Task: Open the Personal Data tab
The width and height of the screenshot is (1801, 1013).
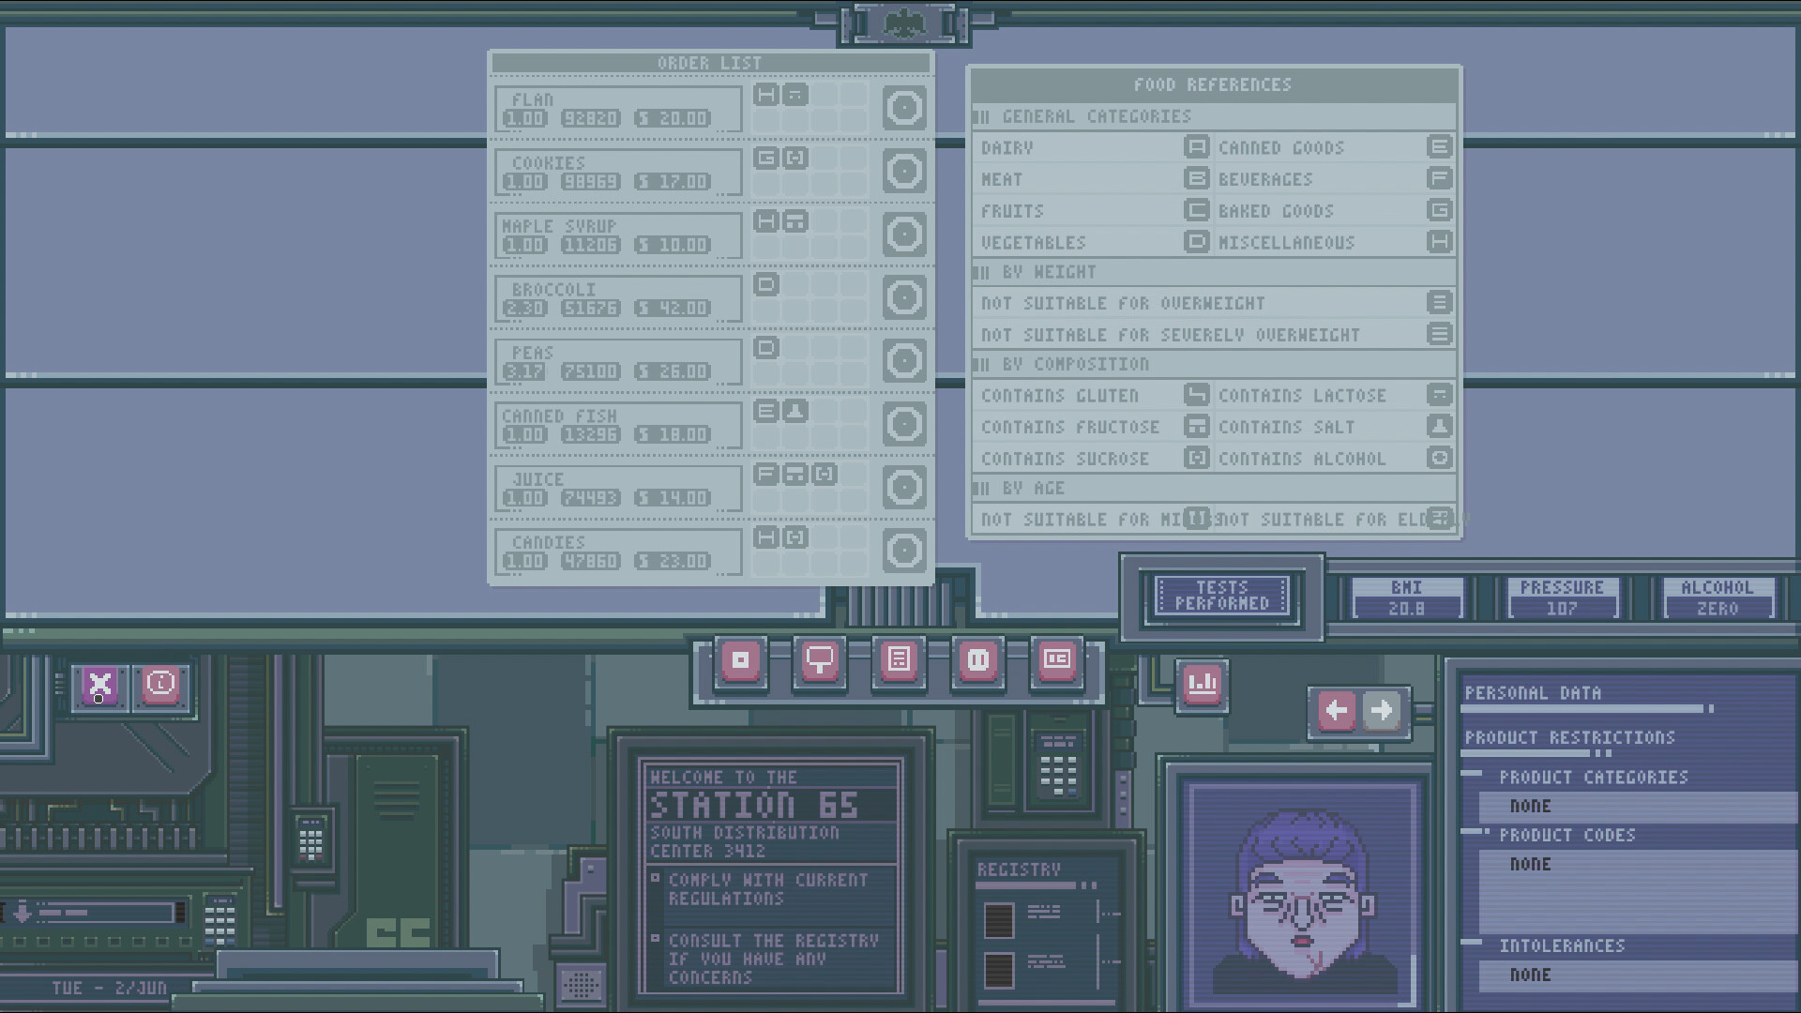Action: [1533, 694]
